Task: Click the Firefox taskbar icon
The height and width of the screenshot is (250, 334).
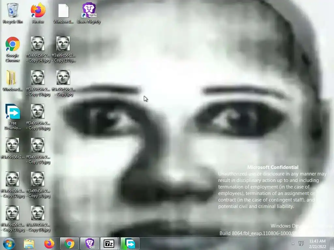Action: point(49,243)
